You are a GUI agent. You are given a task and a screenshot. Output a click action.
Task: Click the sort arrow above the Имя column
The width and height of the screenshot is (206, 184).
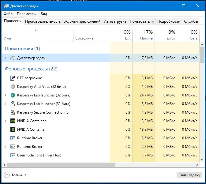pos(36,30)
